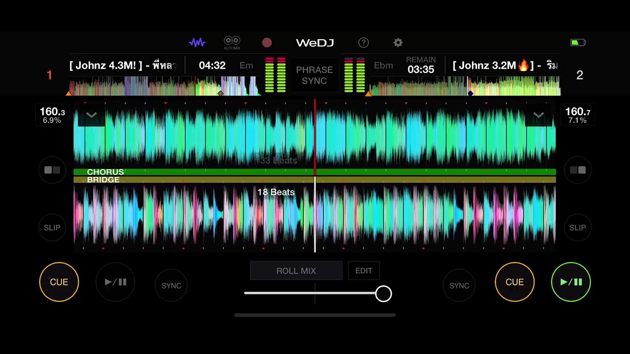This screenshot has width=630, height=354.
Task: Click deck 2 key Ebm label
Action: (383, 65)
